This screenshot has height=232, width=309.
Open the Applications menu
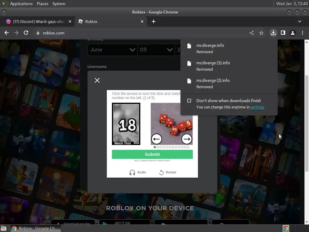tap(21, 4)
